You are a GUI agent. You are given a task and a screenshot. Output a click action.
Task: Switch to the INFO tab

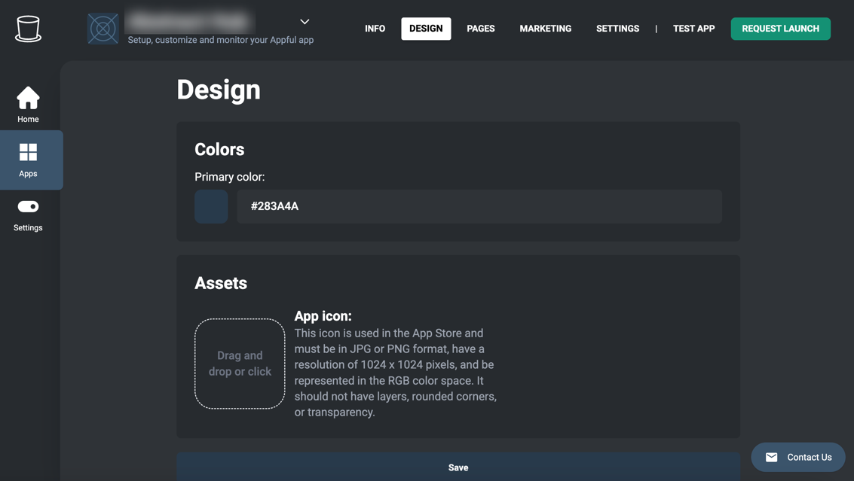pyautogui.click(x=375, y=29)
